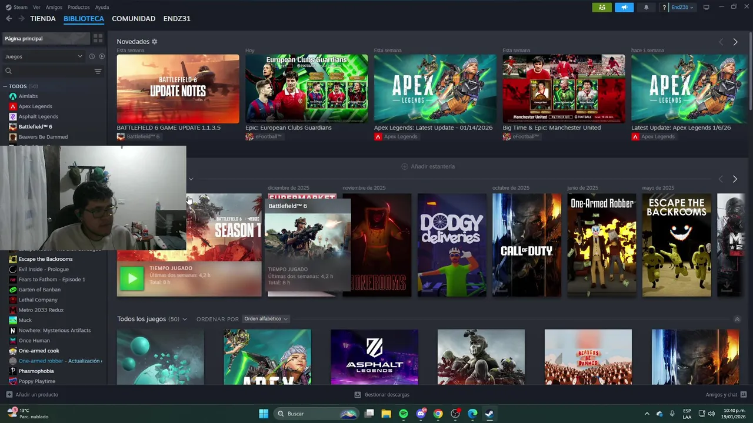The width and height of the screenshot is (753, 423).
Task: Advance recent games shelf with right arrow
Action: (735, 179)
